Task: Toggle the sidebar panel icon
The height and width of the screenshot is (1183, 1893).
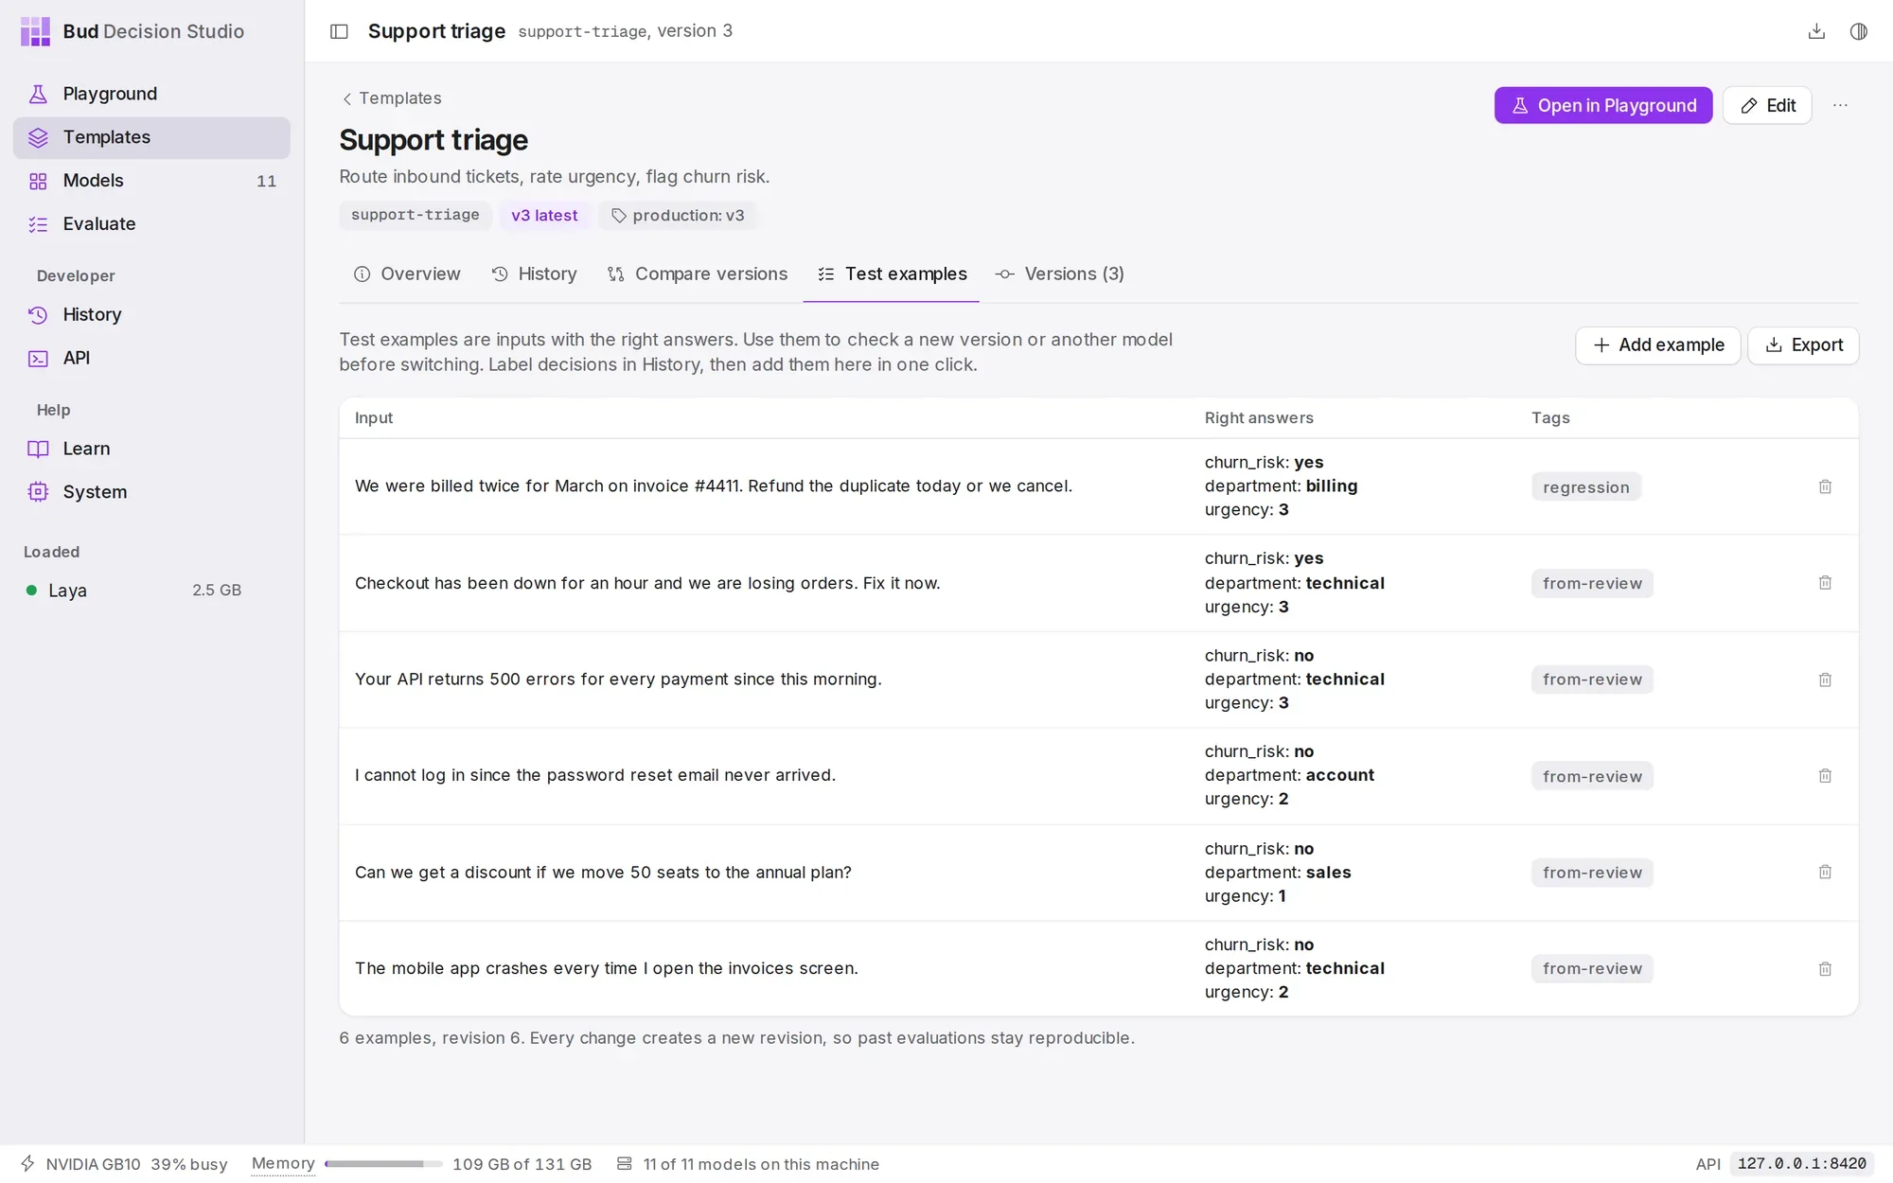Action: point(339,31)
